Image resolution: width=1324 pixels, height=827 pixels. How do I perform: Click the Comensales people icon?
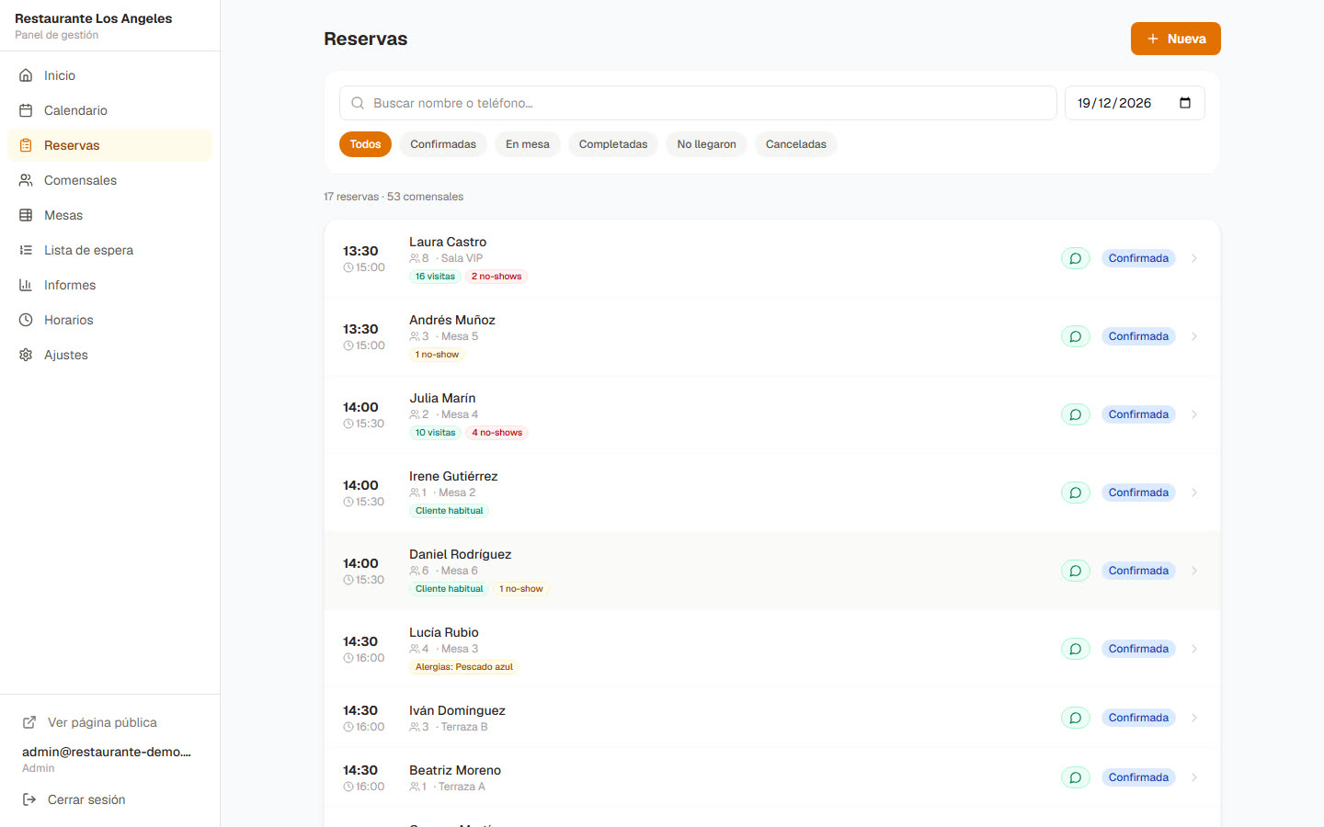coord(26,180)
